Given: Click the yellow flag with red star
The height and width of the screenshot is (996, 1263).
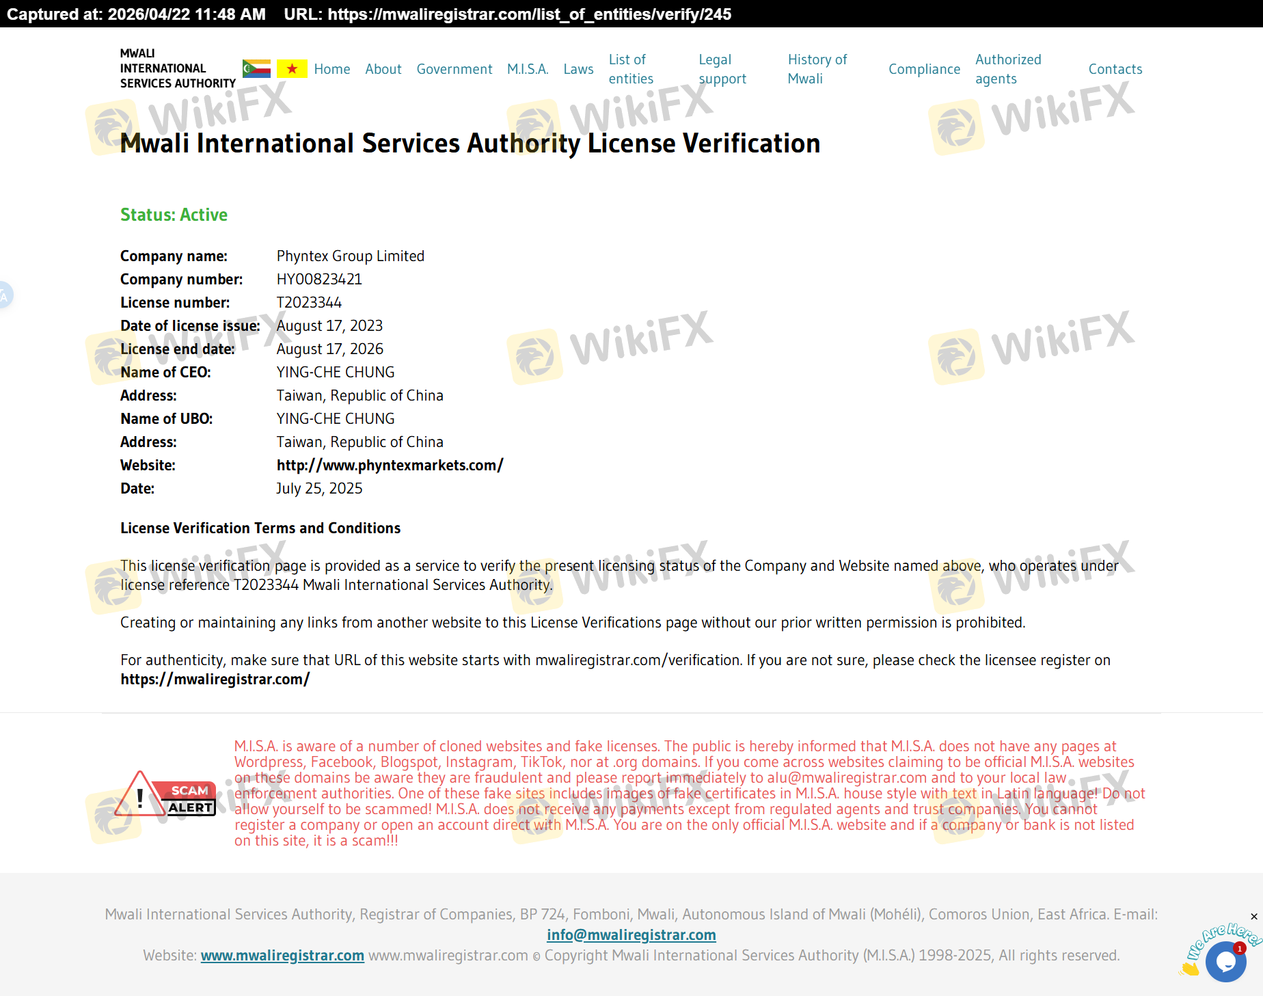Looking at the screenshot, I should (x=292, y=68).
